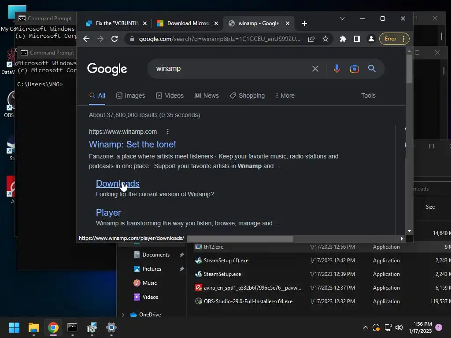Click the installer setup taskbar icon
This screenshot has width=451, height=338.
click(x=92, y=327)
